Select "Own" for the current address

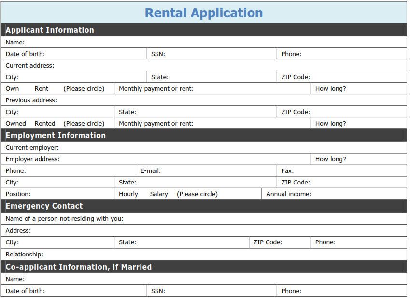pyautogui.click(x=13, y=89)
